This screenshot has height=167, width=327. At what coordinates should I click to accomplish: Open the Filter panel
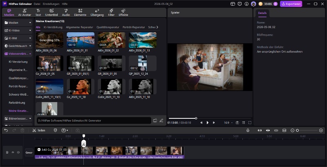[111, 13]
